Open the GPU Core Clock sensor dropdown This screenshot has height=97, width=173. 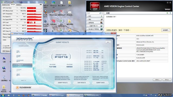click(x=17, y=8)
